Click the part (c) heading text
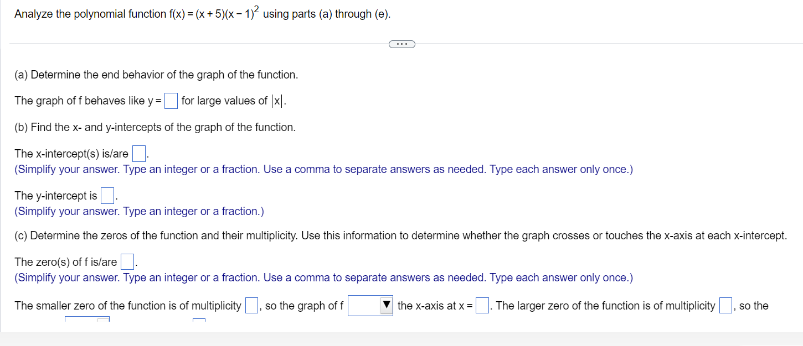Image resolution: width=803 pixels, height=346 pixels. pos(222,235)
